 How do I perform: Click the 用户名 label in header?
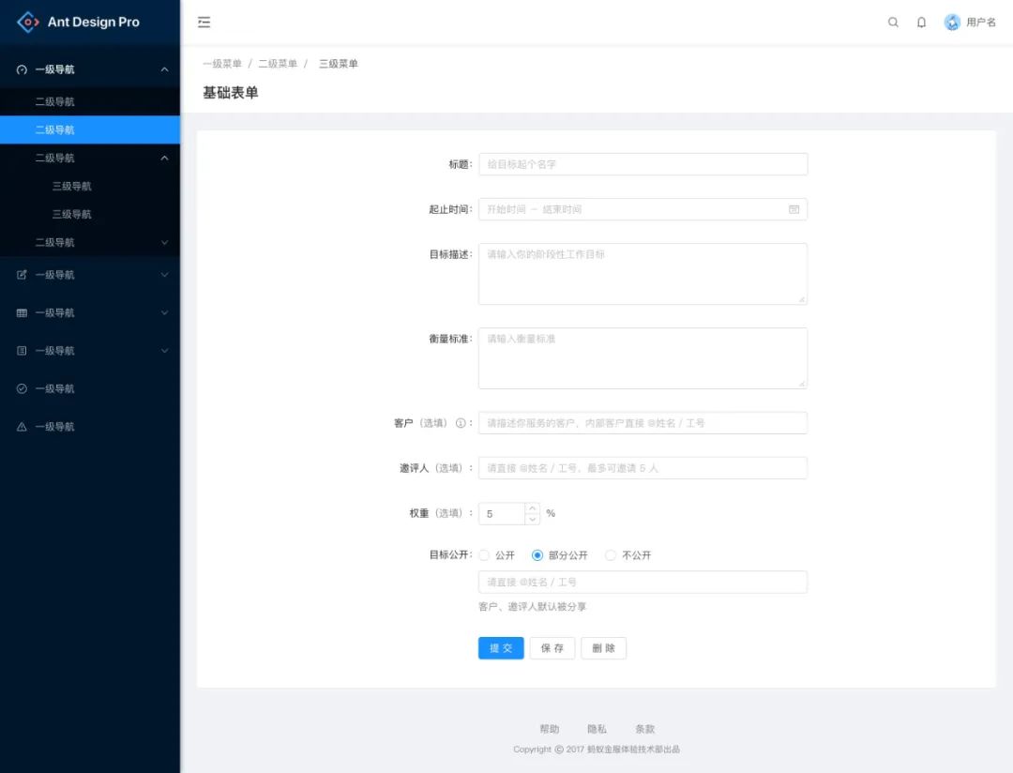(981, 22)
